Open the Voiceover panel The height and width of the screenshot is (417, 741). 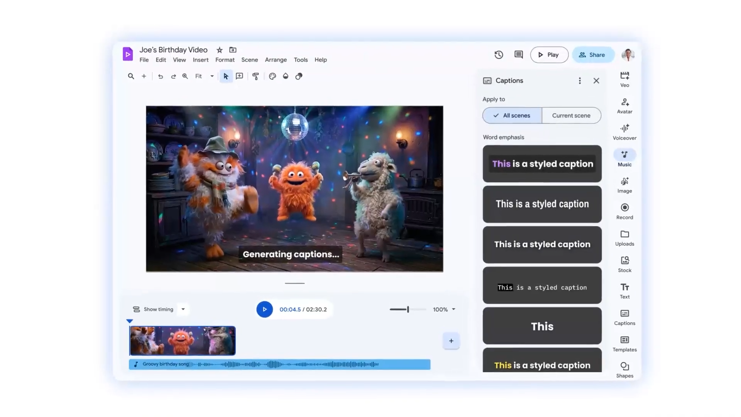pyautogui.click(x=624, y=132)
